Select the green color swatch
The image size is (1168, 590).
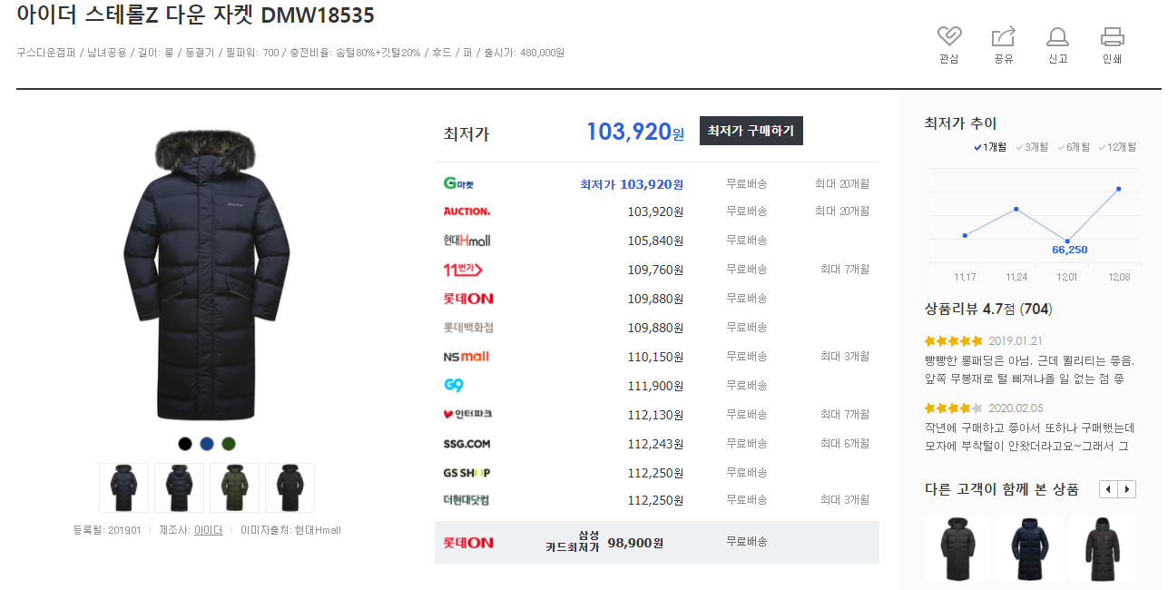point(229,444)
